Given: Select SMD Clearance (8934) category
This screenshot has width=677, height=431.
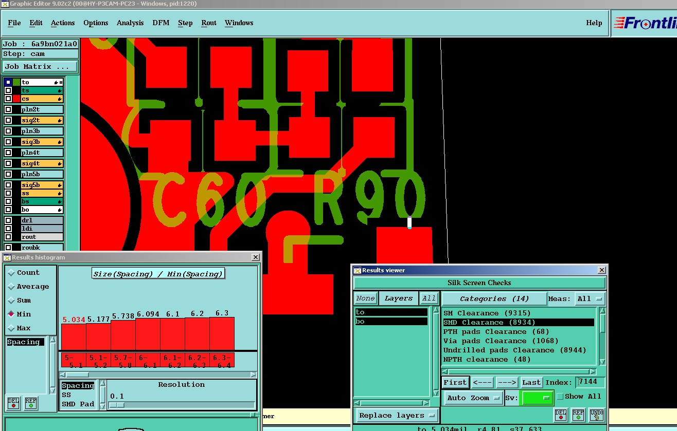Looking at the screenshot, I should coord(519,323).
